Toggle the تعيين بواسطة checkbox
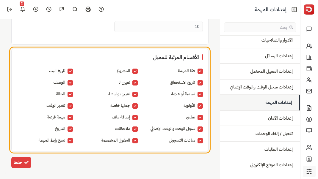The height and width of the screenshot is (179, 318). [x=135, y=94]
